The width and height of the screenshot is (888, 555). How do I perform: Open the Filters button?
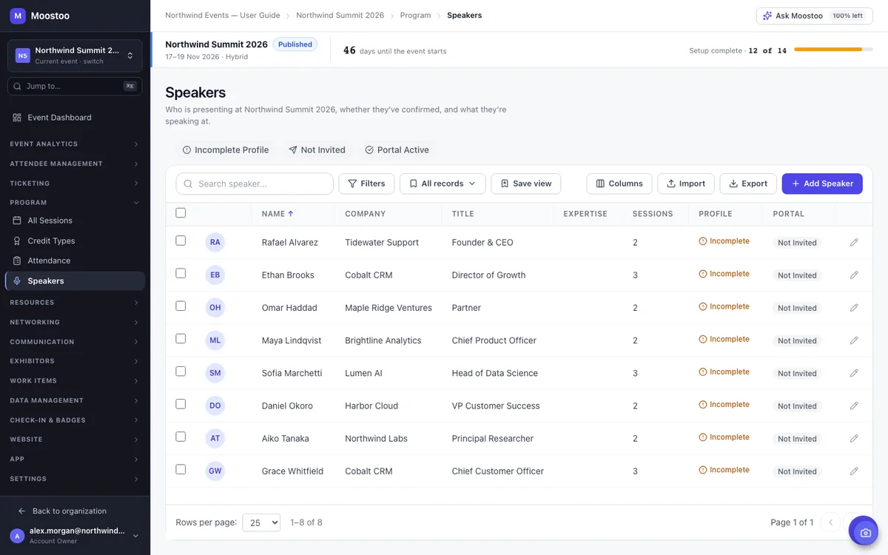366,184
